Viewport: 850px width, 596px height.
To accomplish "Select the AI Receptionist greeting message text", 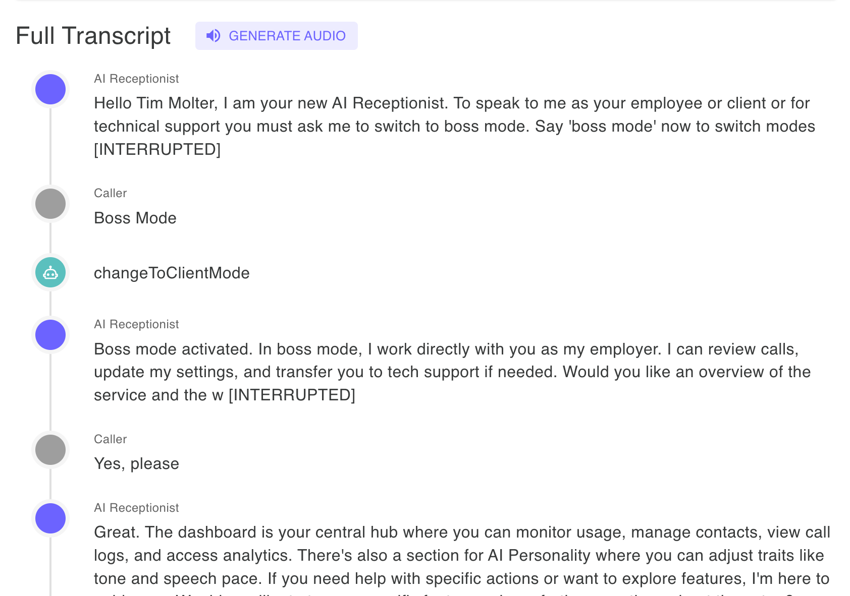I will (x=449, y=126).
